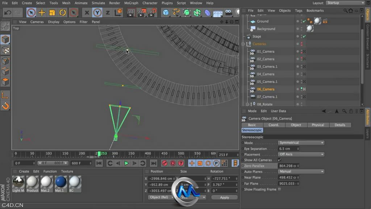Open Object (Rel) coordinate dropdown
This screenshot has height=209, width=371.
161,197
